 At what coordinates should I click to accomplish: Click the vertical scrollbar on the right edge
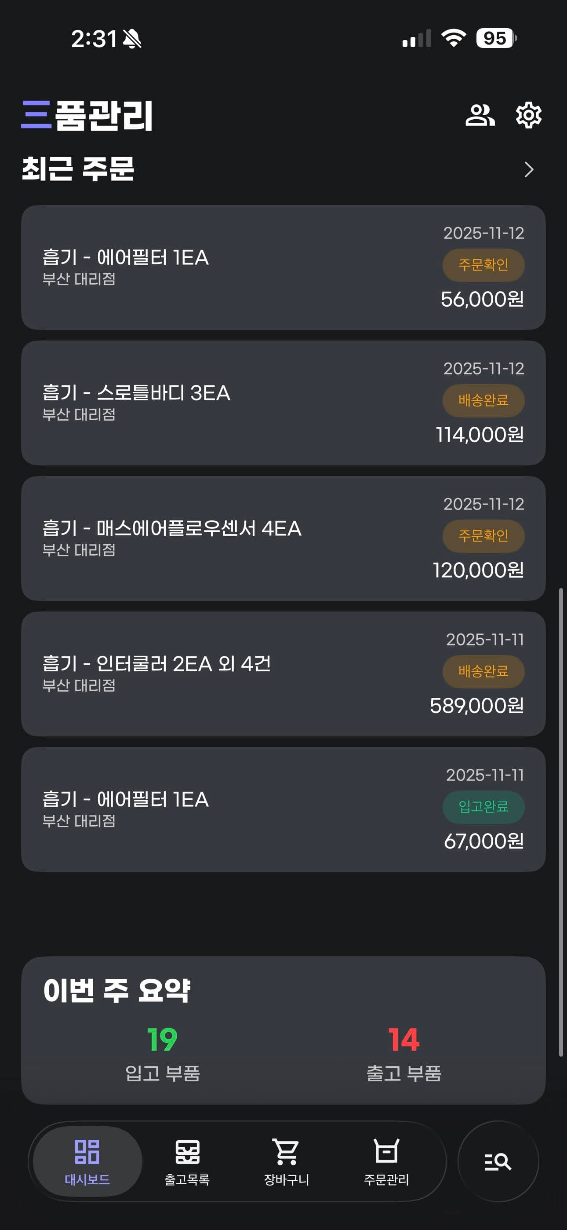[x=561, y=821]
